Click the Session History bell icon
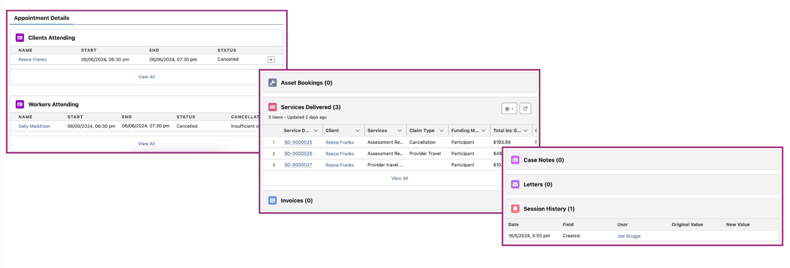 click(515, 209)
